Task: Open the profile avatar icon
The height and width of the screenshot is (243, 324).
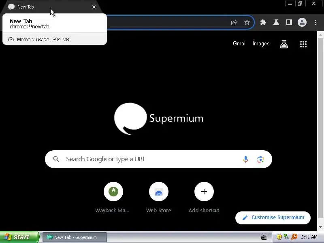Action: (302, 22)
